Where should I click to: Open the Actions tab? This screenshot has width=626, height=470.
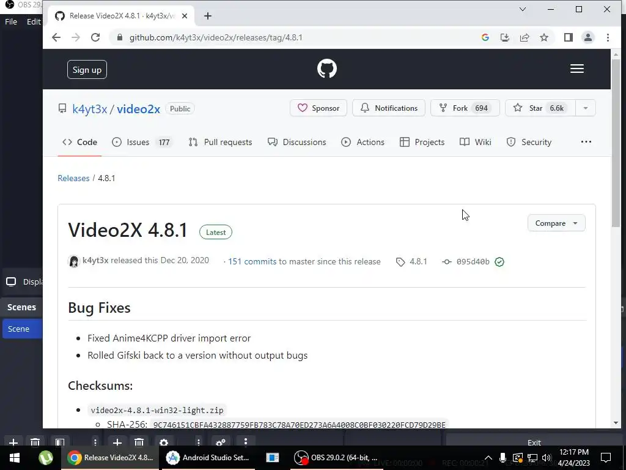tap(363, 142)
